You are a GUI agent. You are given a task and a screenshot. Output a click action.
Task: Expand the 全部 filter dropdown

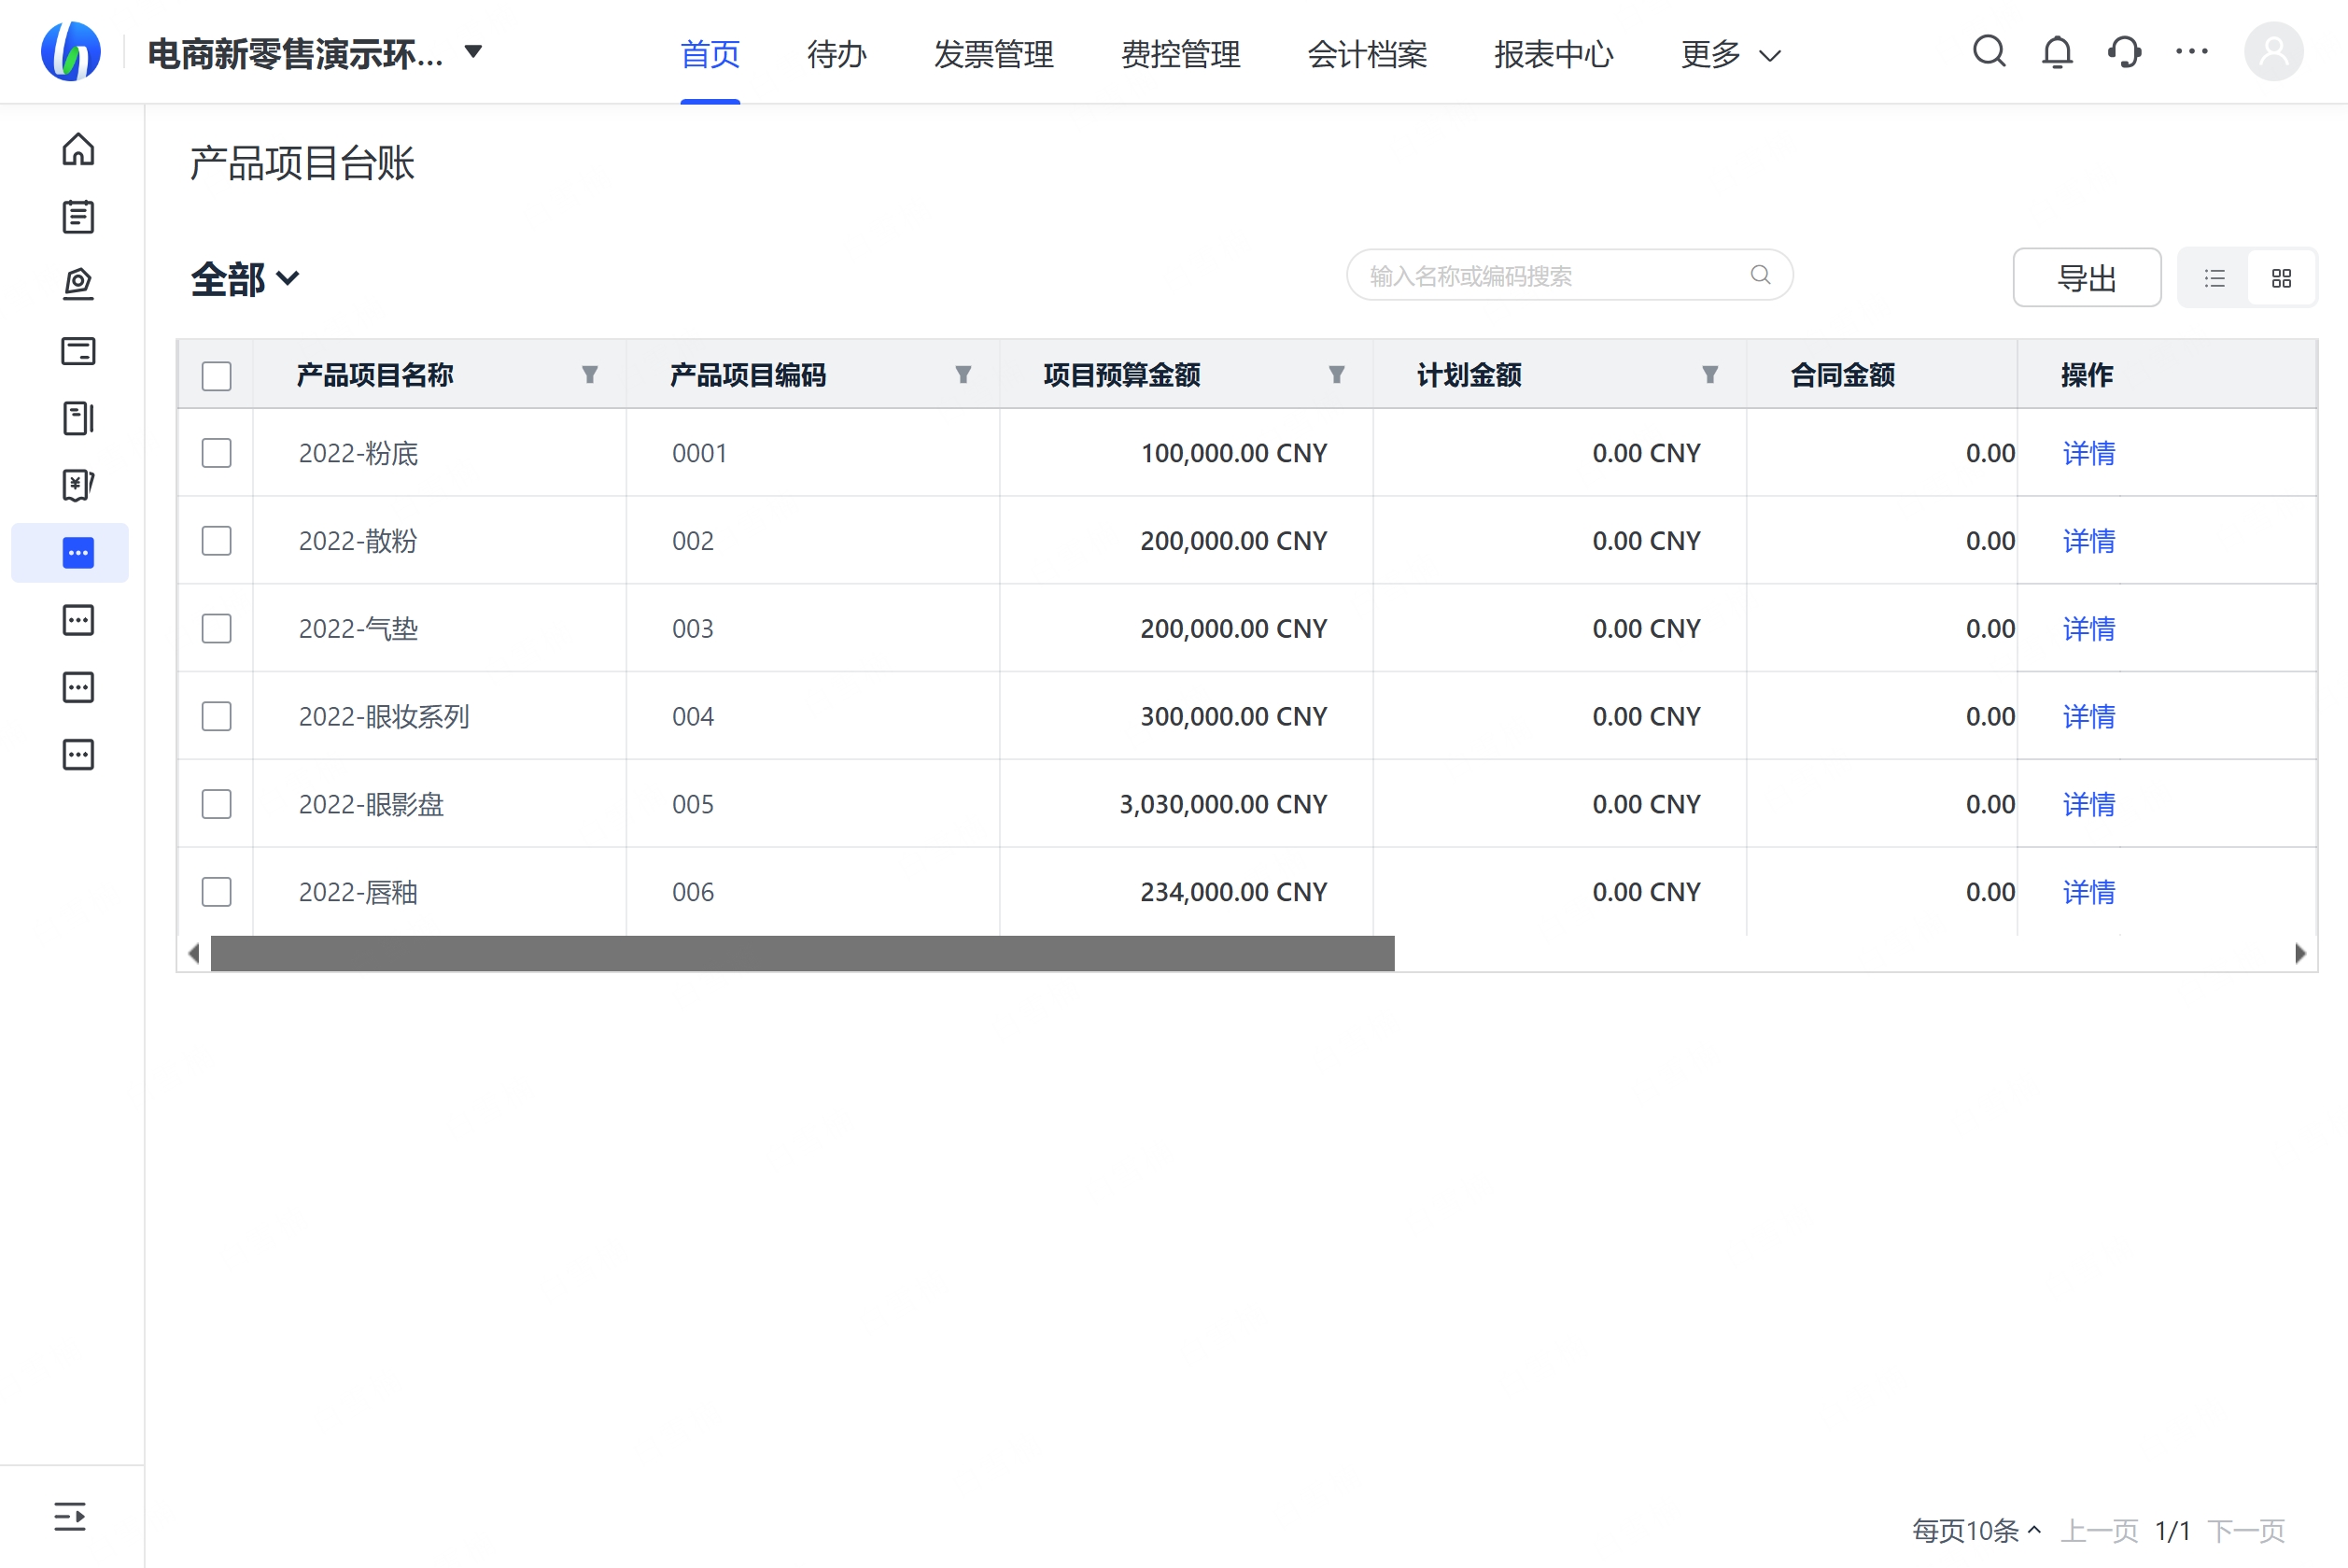coord(245,279)
